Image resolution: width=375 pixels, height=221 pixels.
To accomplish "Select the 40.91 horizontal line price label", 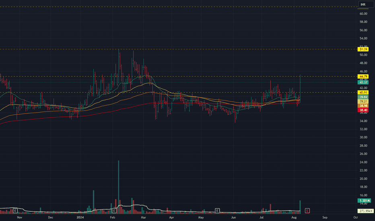I will click(363, 92).
